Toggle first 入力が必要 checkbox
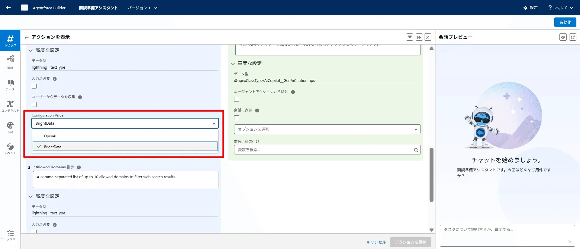 coord(34,86)
